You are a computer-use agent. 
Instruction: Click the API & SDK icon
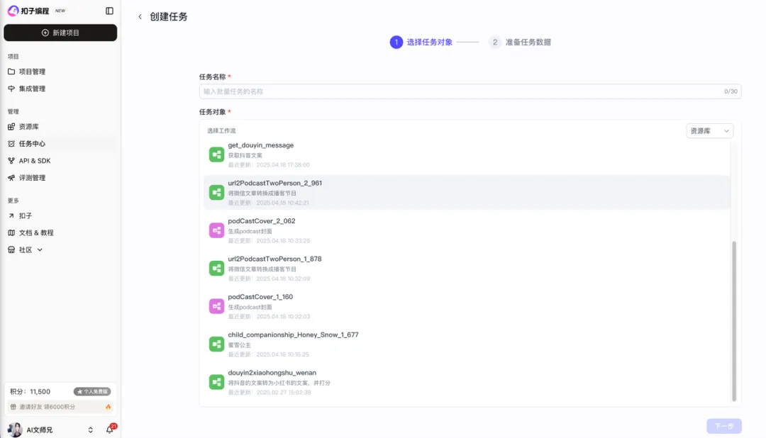pos(11,161)
